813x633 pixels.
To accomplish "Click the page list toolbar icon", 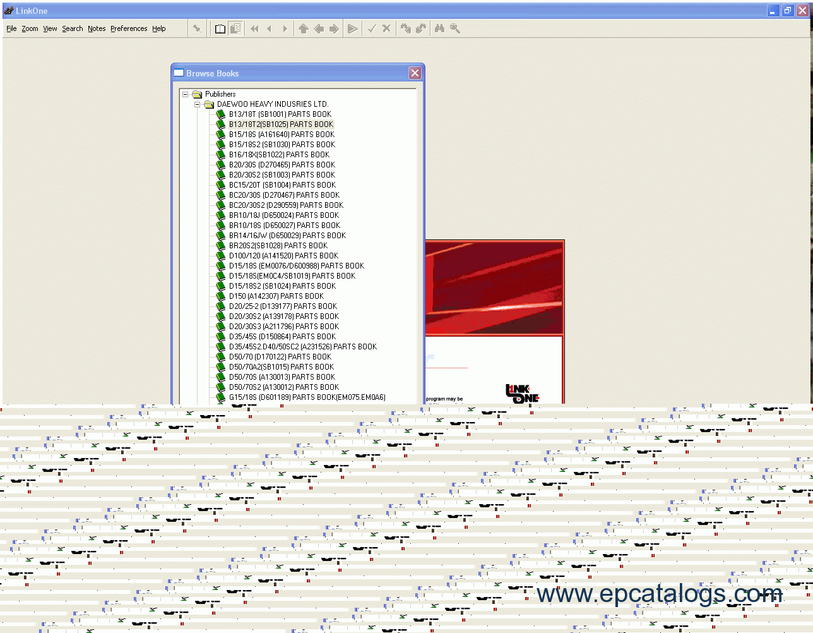I will (235, 28).
